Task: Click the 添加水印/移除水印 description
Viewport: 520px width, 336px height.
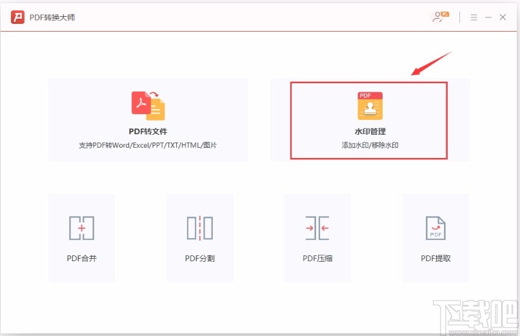Action: (x=370, y=145)
